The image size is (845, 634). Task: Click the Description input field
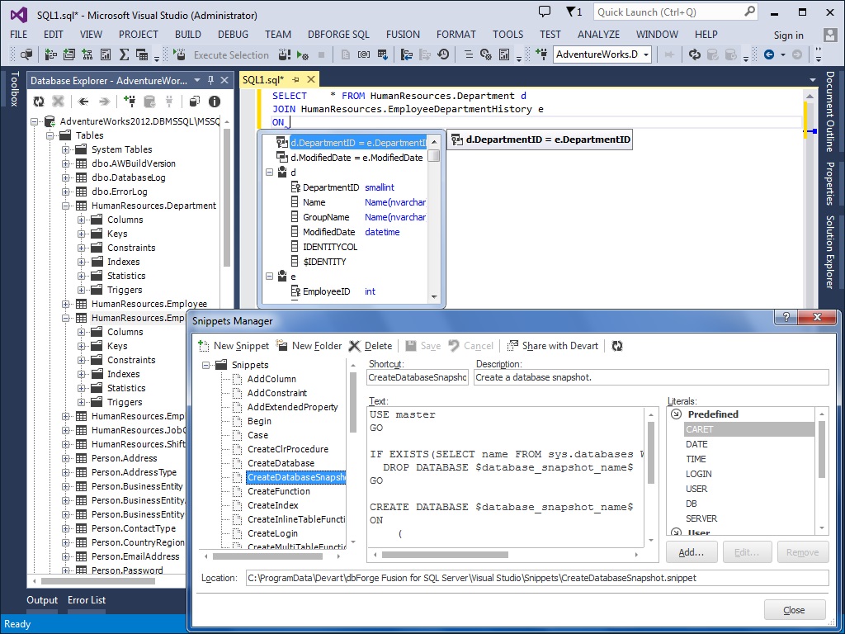[651, 377]
